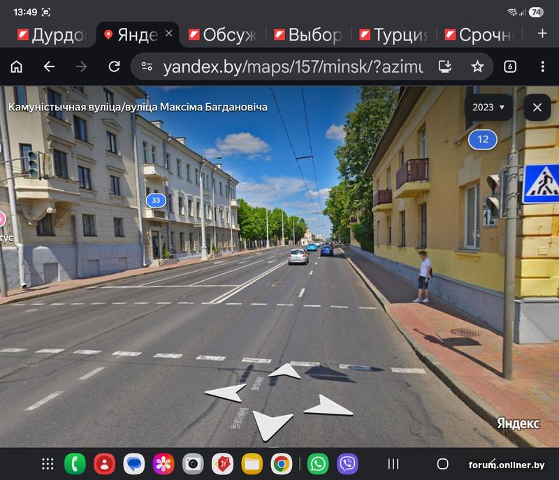This screenshot has height=480, width=559.
Task: Add a new tab with plus
Action: click(542, 34)
